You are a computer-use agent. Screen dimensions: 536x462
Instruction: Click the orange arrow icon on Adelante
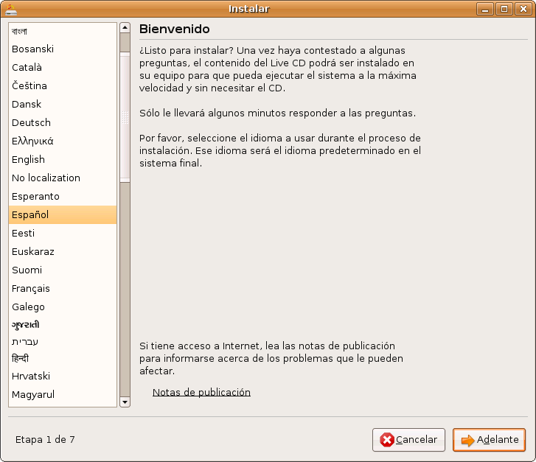467,440
